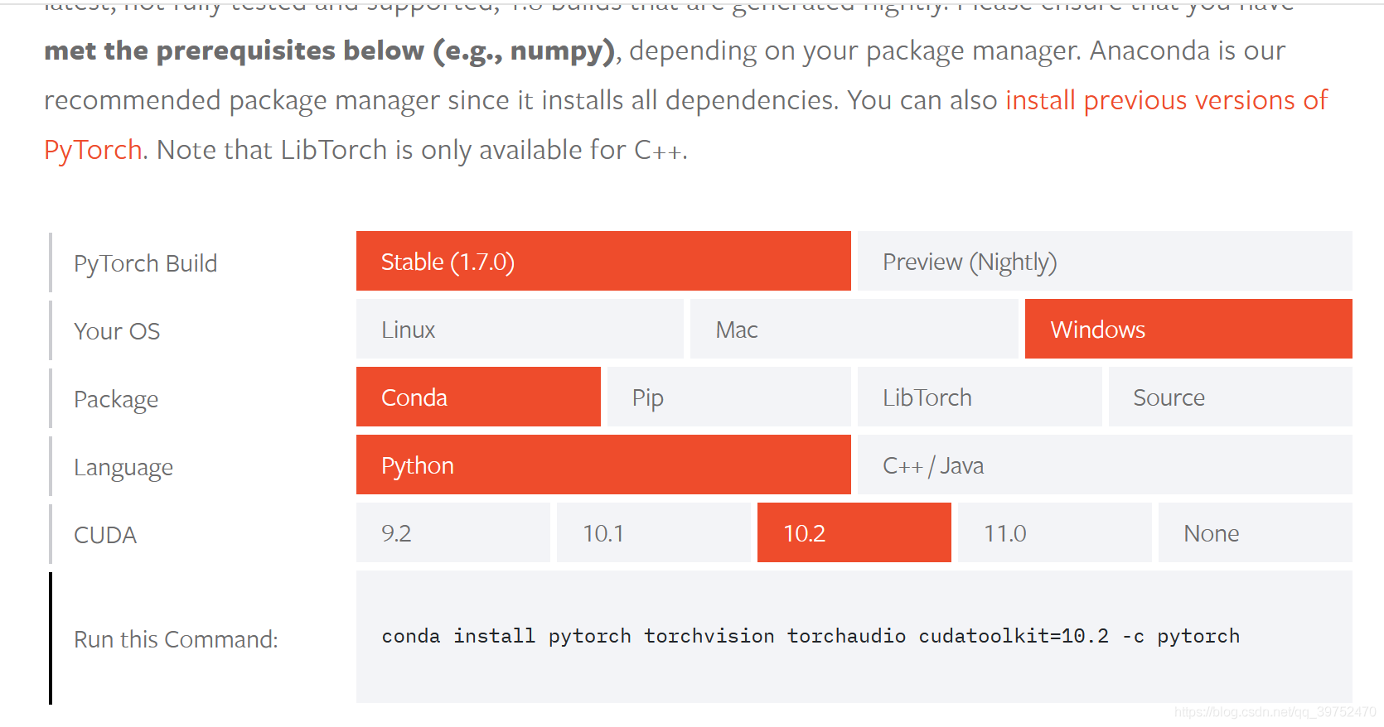
Task: Click the conda install command text
Action: pyautogui.click(x=811, y=636)
